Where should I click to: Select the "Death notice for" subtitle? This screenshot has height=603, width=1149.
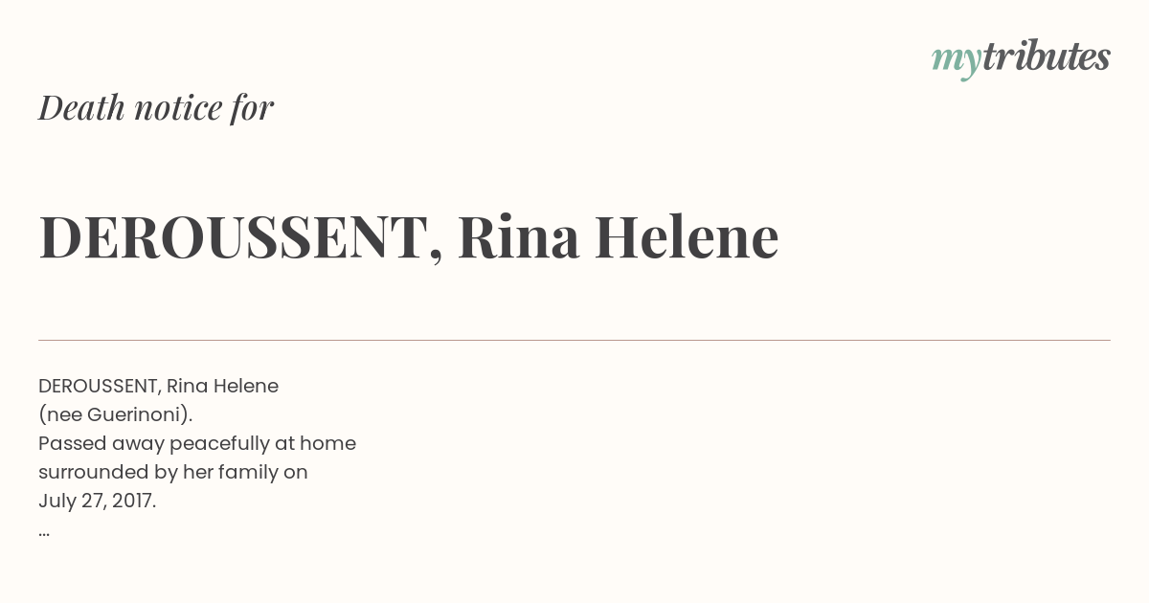pos(156,107)
